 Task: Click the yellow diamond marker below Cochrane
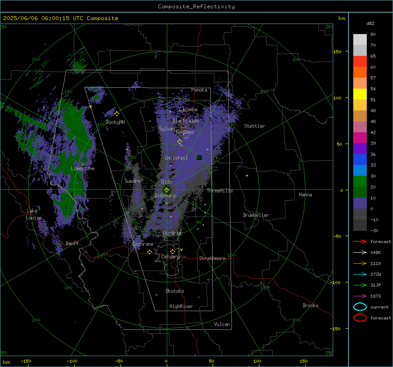(x=149, y=252)
